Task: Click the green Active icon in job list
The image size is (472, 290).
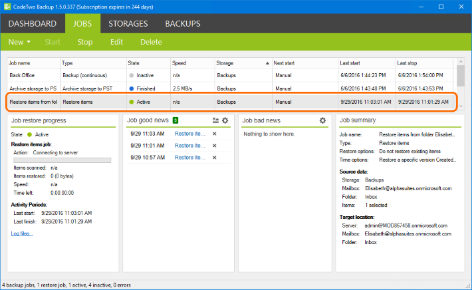Action: [x=131, y=102]
